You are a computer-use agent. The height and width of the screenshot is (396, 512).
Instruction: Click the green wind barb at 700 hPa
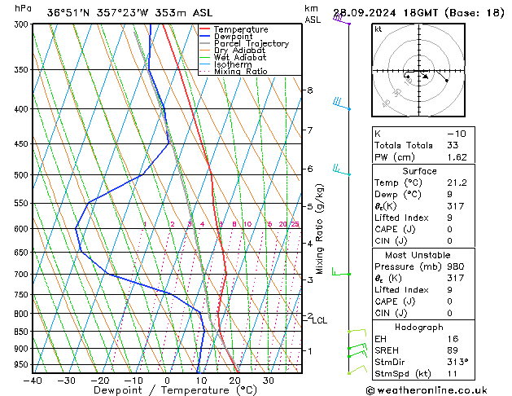point(341,271)
